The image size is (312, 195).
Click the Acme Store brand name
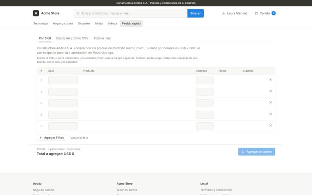pyautogui.click(x=50, y=13)
